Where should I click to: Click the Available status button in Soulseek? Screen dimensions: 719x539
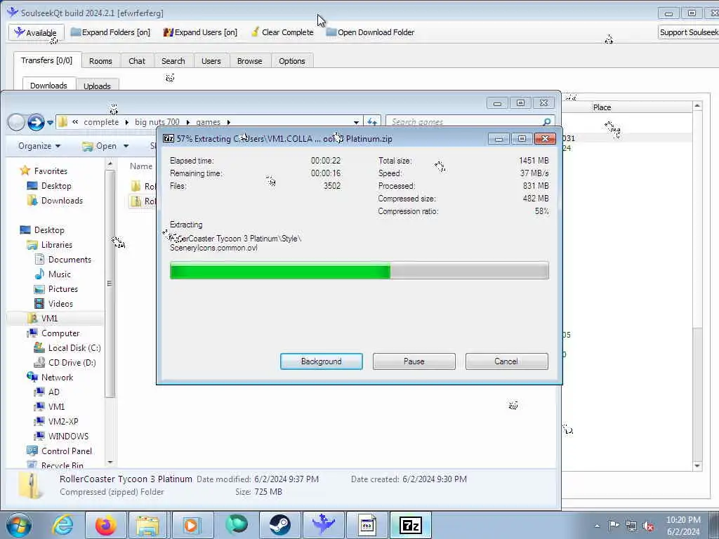coord(35,32)
